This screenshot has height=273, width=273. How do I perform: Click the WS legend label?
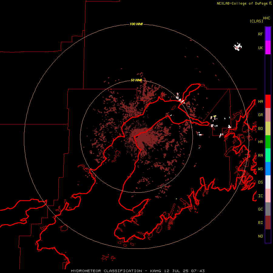point(260,169)
